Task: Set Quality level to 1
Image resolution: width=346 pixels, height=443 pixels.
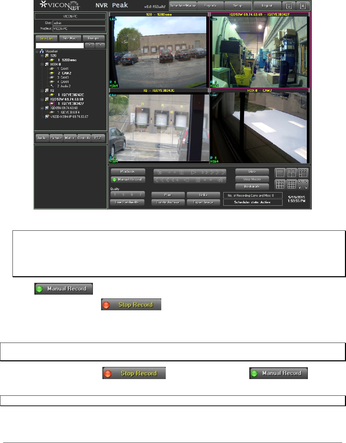Action: (115, 195)
